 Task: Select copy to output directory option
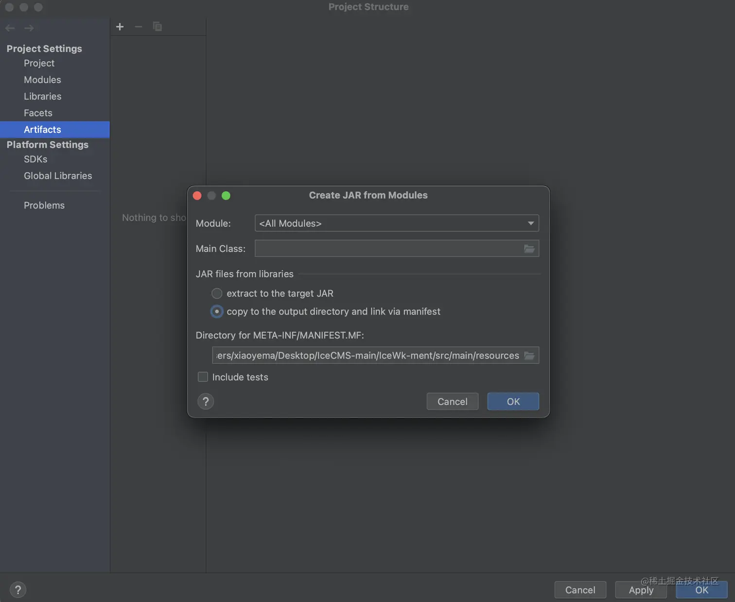click(x=217, y=311)
